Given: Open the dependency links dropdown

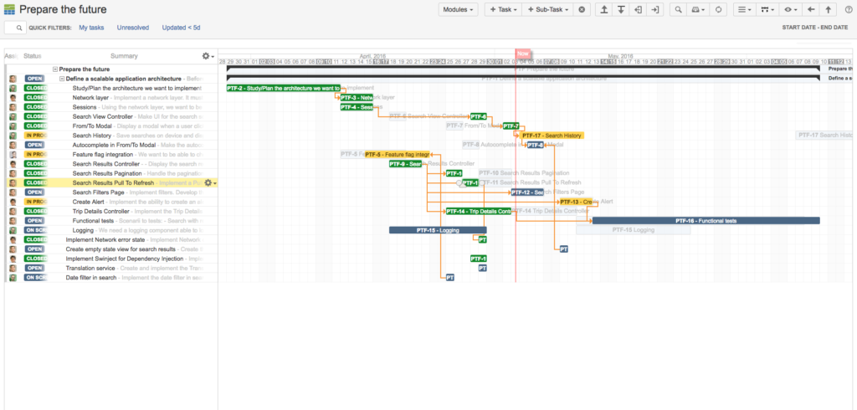Looking at the screenshot, I should tap(767, 9).
